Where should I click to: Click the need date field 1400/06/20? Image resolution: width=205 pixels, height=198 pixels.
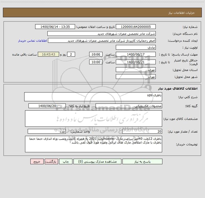point(47,106)
